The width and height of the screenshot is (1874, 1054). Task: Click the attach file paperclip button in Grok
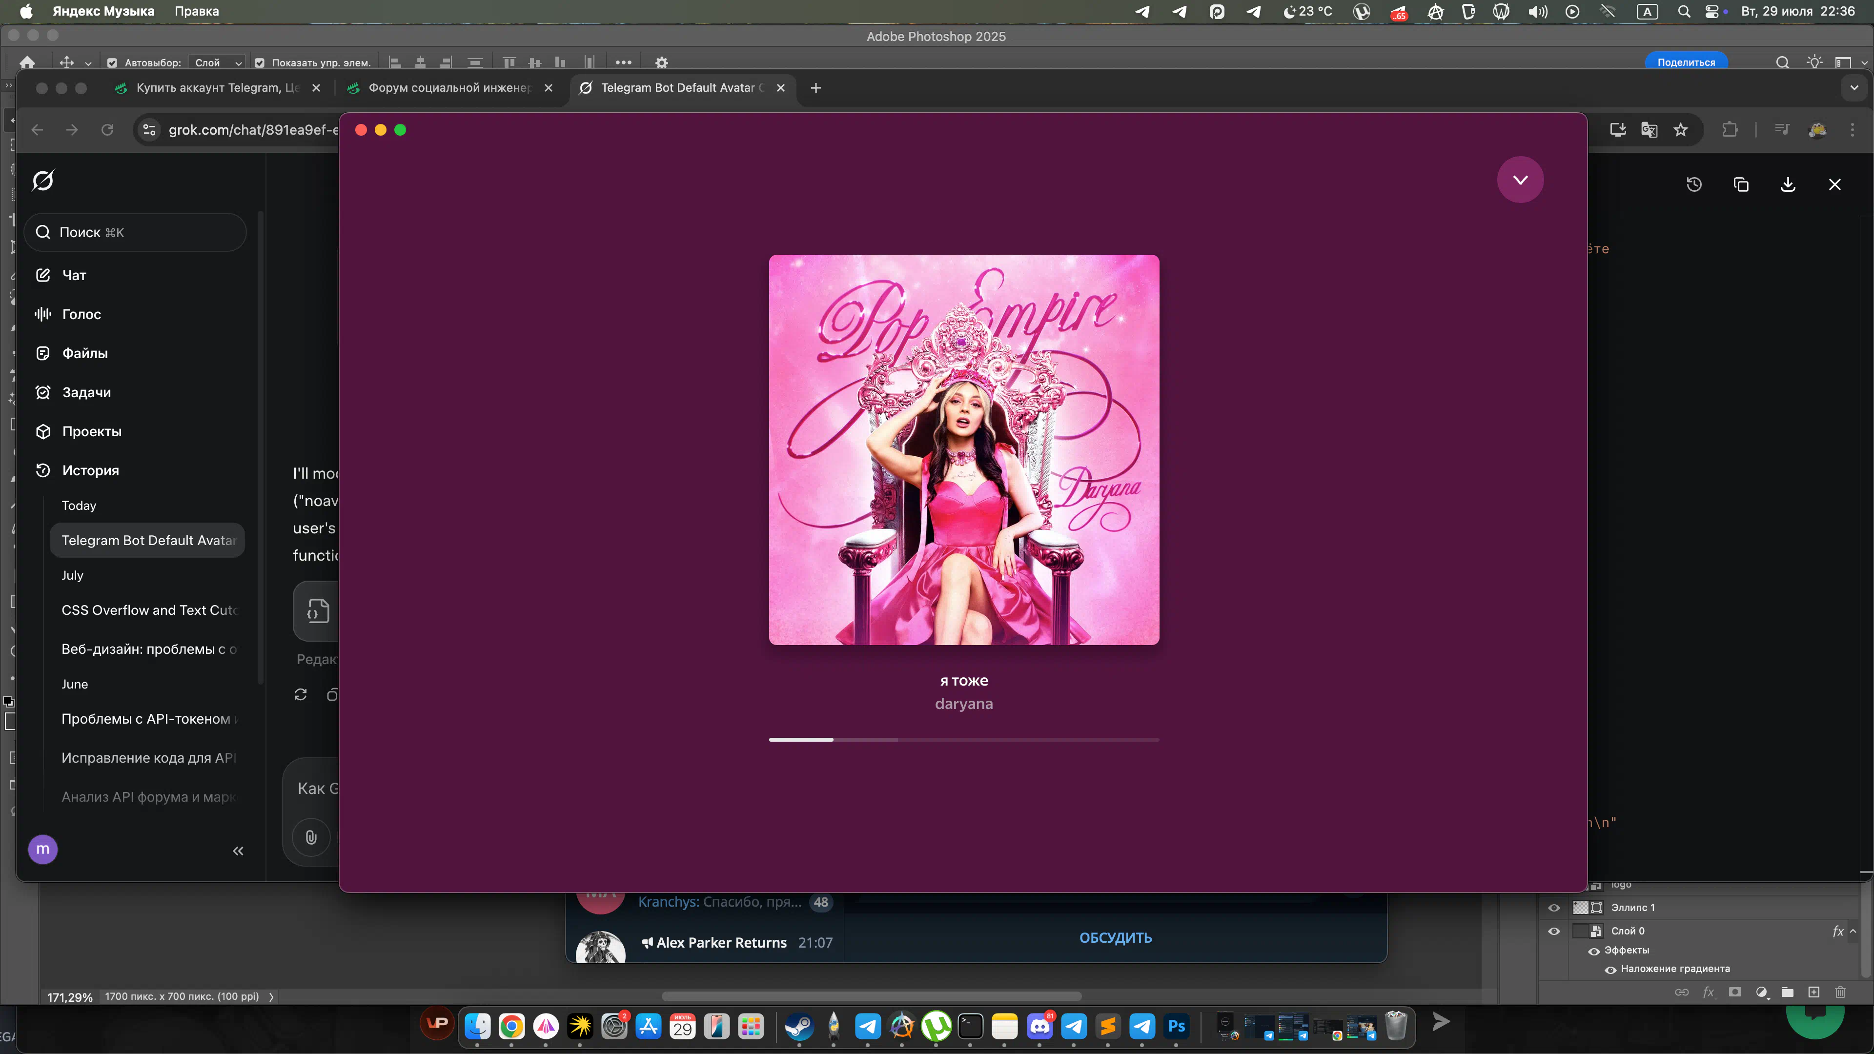(311, 837)
